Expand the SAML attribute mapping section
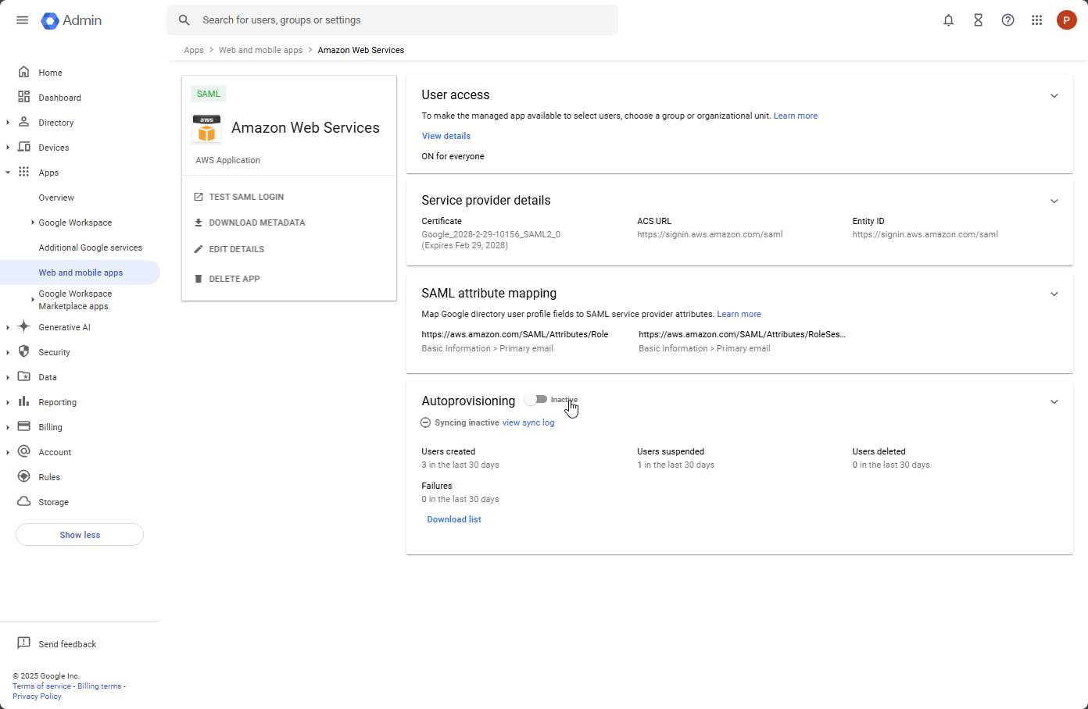This screenshot has width=1088, height=709. coord(1054,294)
